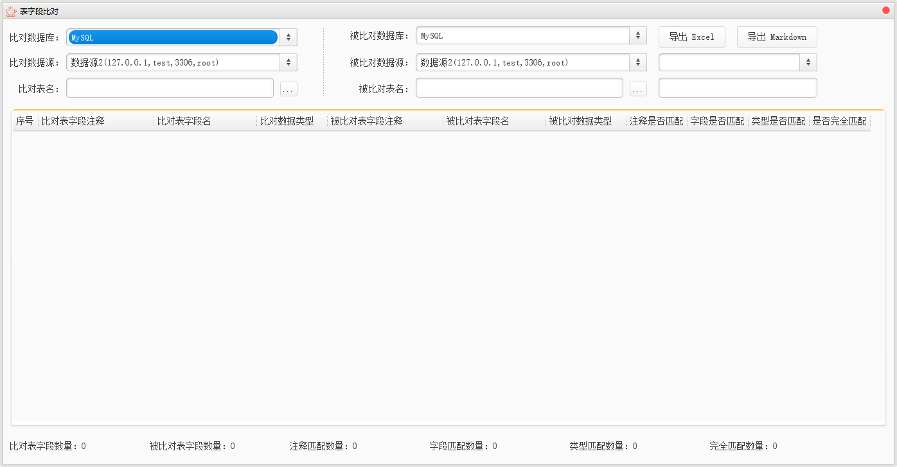Screen dimensions: 897x467
Task: Open the empty dropdown below export buttons
Action: click(808, 62)
